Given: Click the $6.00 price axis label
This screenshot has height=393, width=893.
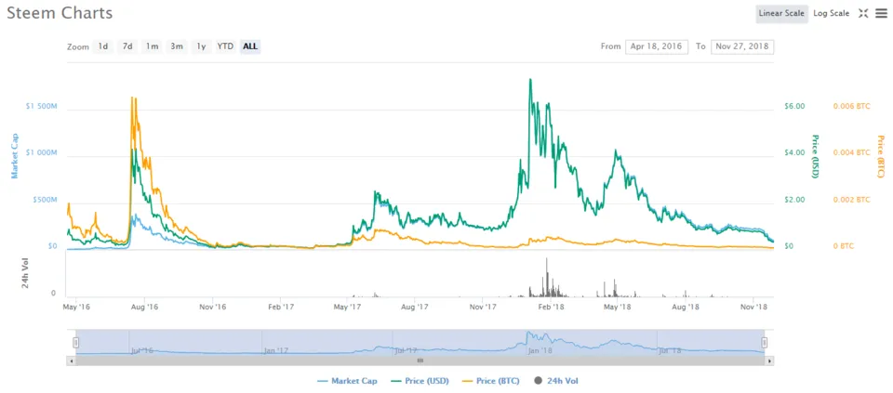Looking at the screenshot, I should coord(793,106).
